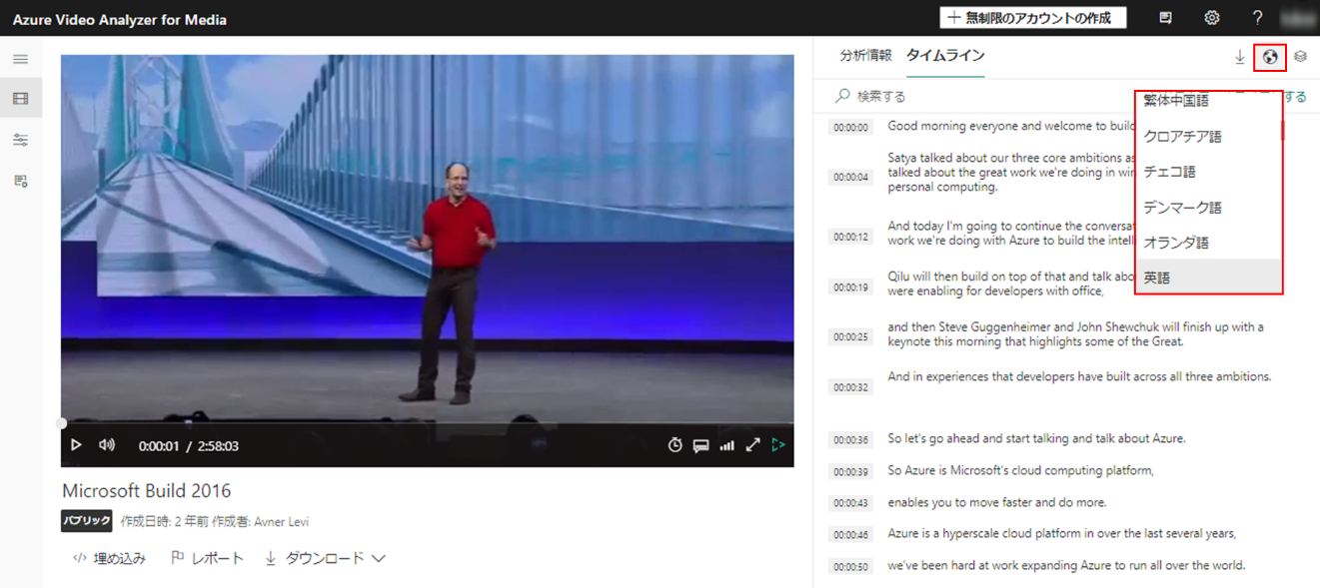This screenshot has width=1320, height=588.
Task: Choose クロアチア語 from the language list
Action: (x=1208, y=137)
